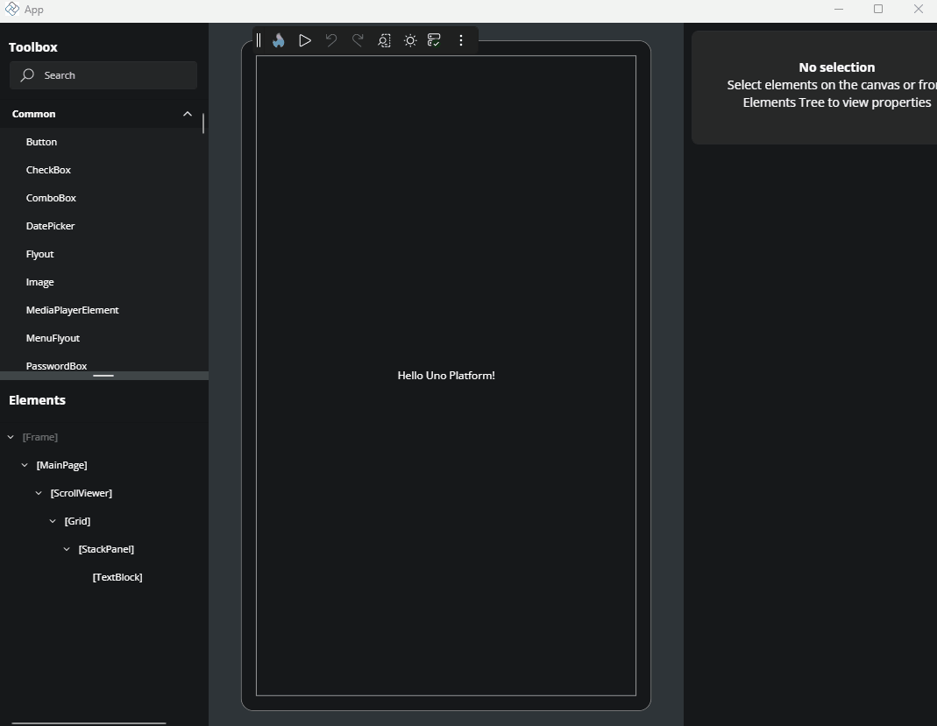The width and height of the screenshot is (937, 726).
Task: Collapse the MainPage node in Elements tree
Action: pyautogui.click(x=24, y=465)
